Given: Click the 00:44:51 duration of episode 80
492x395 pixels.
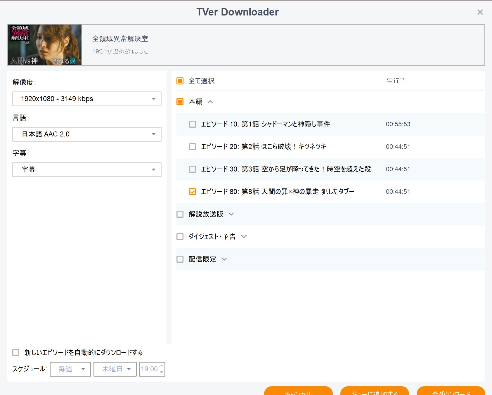Looking at the screenshot, I should click(398, 192).
